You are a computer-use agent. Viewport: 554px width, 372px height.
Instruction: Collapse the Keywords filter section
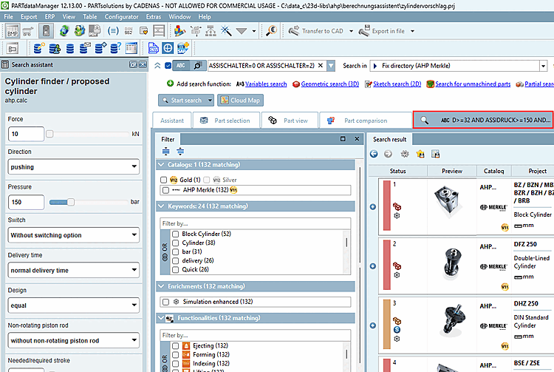(162, 206)
